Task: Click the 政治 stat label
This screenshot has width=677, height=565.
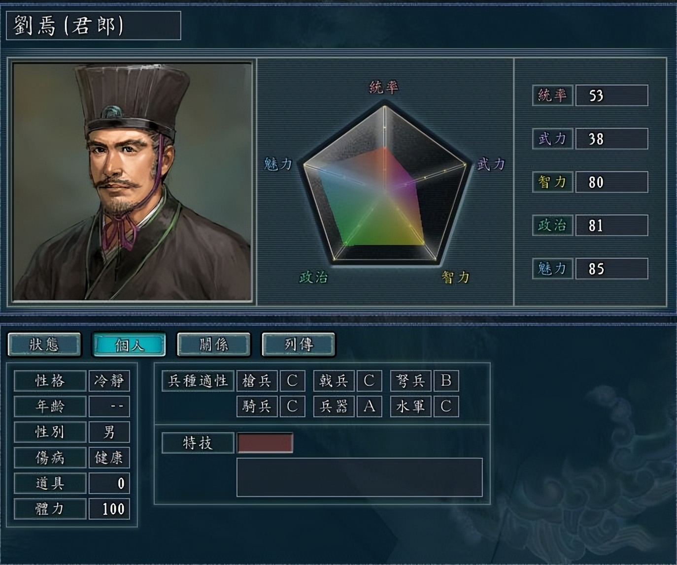Action: tap(552, 225)
